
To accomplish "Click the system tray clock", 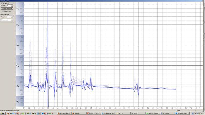I will point(201,113).
